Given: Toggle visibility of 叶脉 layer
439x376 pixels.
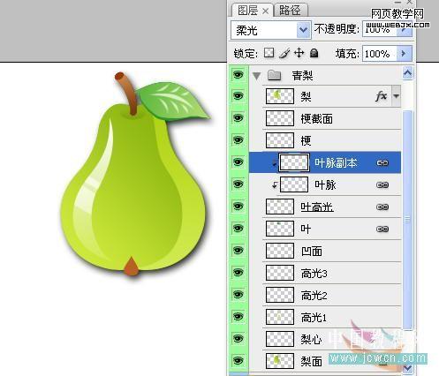Looking at the screenshot, I should point(238,184).
